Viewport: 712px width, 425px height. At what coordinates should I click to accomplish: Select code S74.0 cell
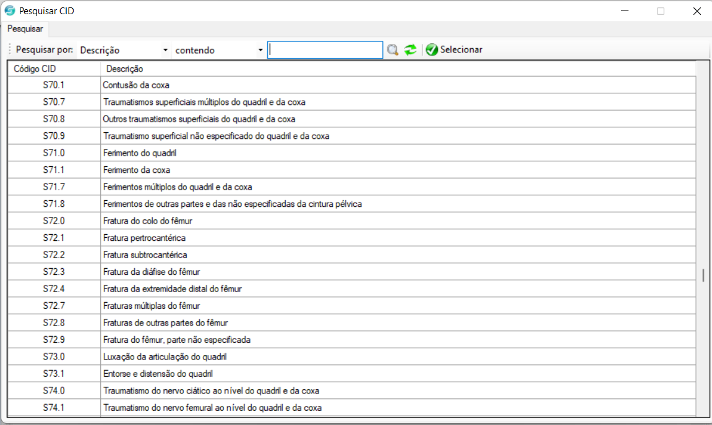click(54, 390)
